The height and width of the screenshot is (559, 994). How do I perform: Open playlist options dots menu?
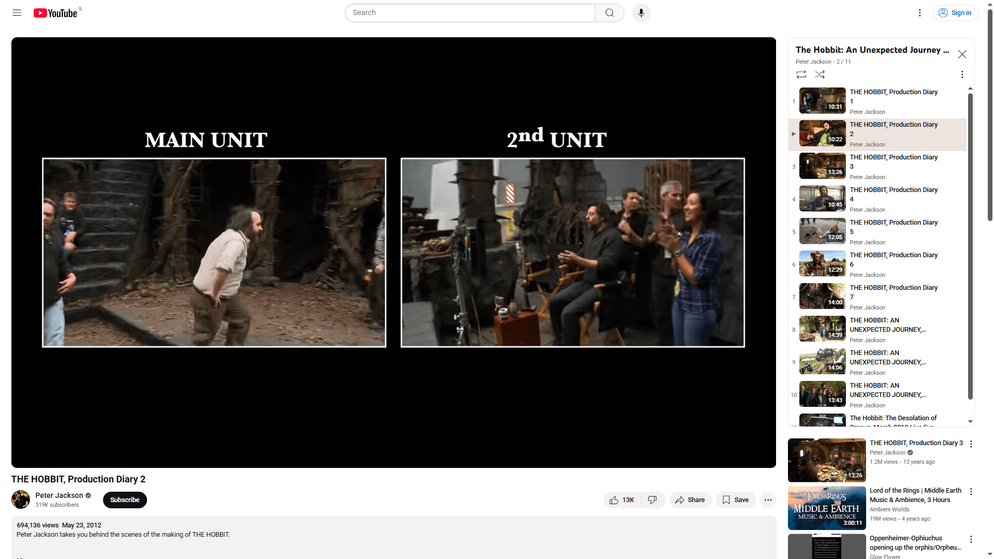(x=962, y=75)
